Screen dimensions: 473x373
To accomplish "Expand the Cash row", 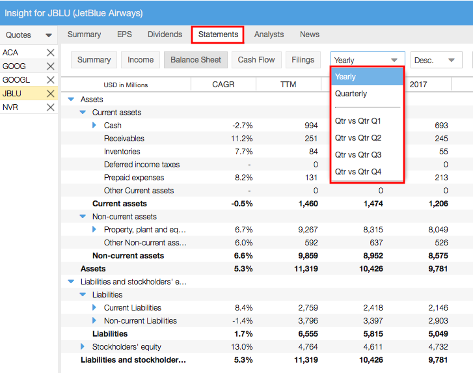I will pyautogui.click(x=94, y=125).
